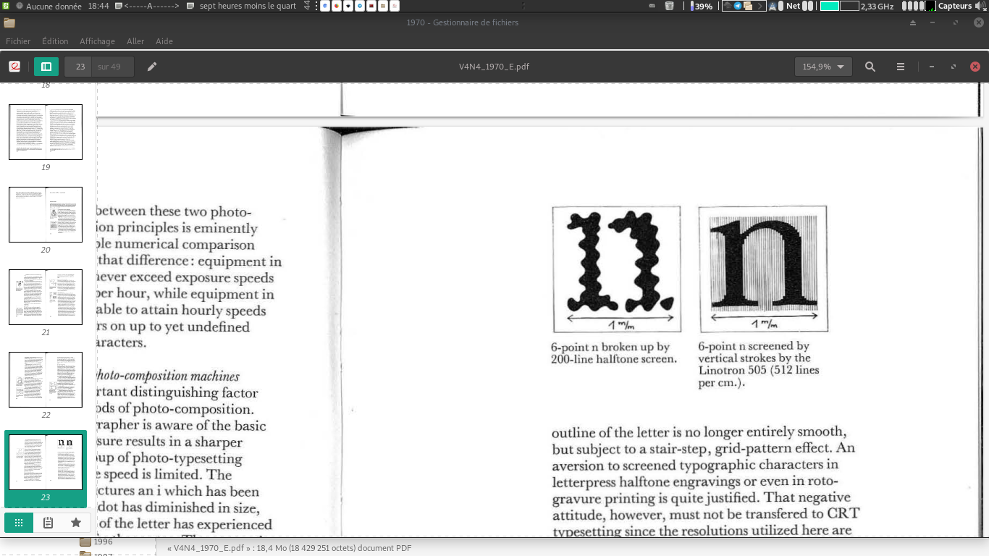989x556 pixels.
Task: Show bookmarks with the star icon
Action: click(76, 523)
